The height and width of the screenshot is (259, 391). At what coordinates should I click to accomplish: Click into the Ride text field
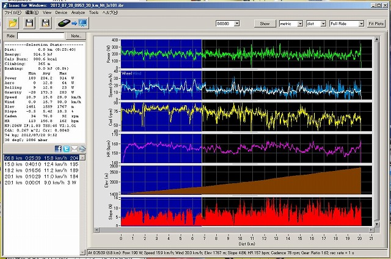41,37
